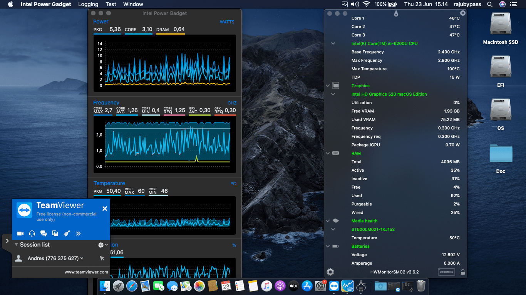Image resolution: width=526 pixels, height=295 pixels.
Task: Click the 2500MHz frequency badge
Action: tap(446, 272)
